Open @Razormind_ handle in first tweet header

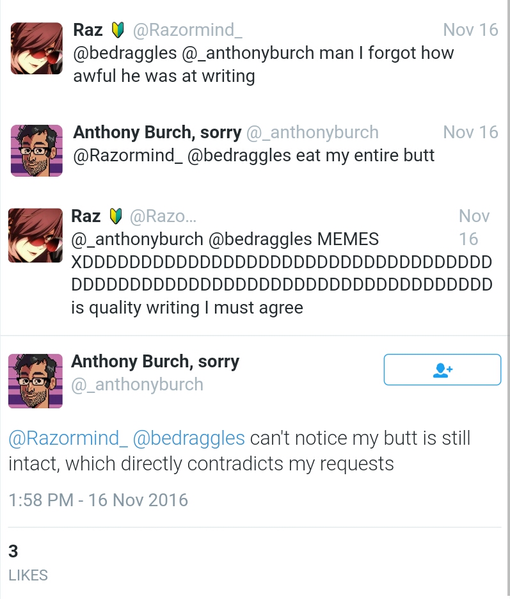[187, 30]
